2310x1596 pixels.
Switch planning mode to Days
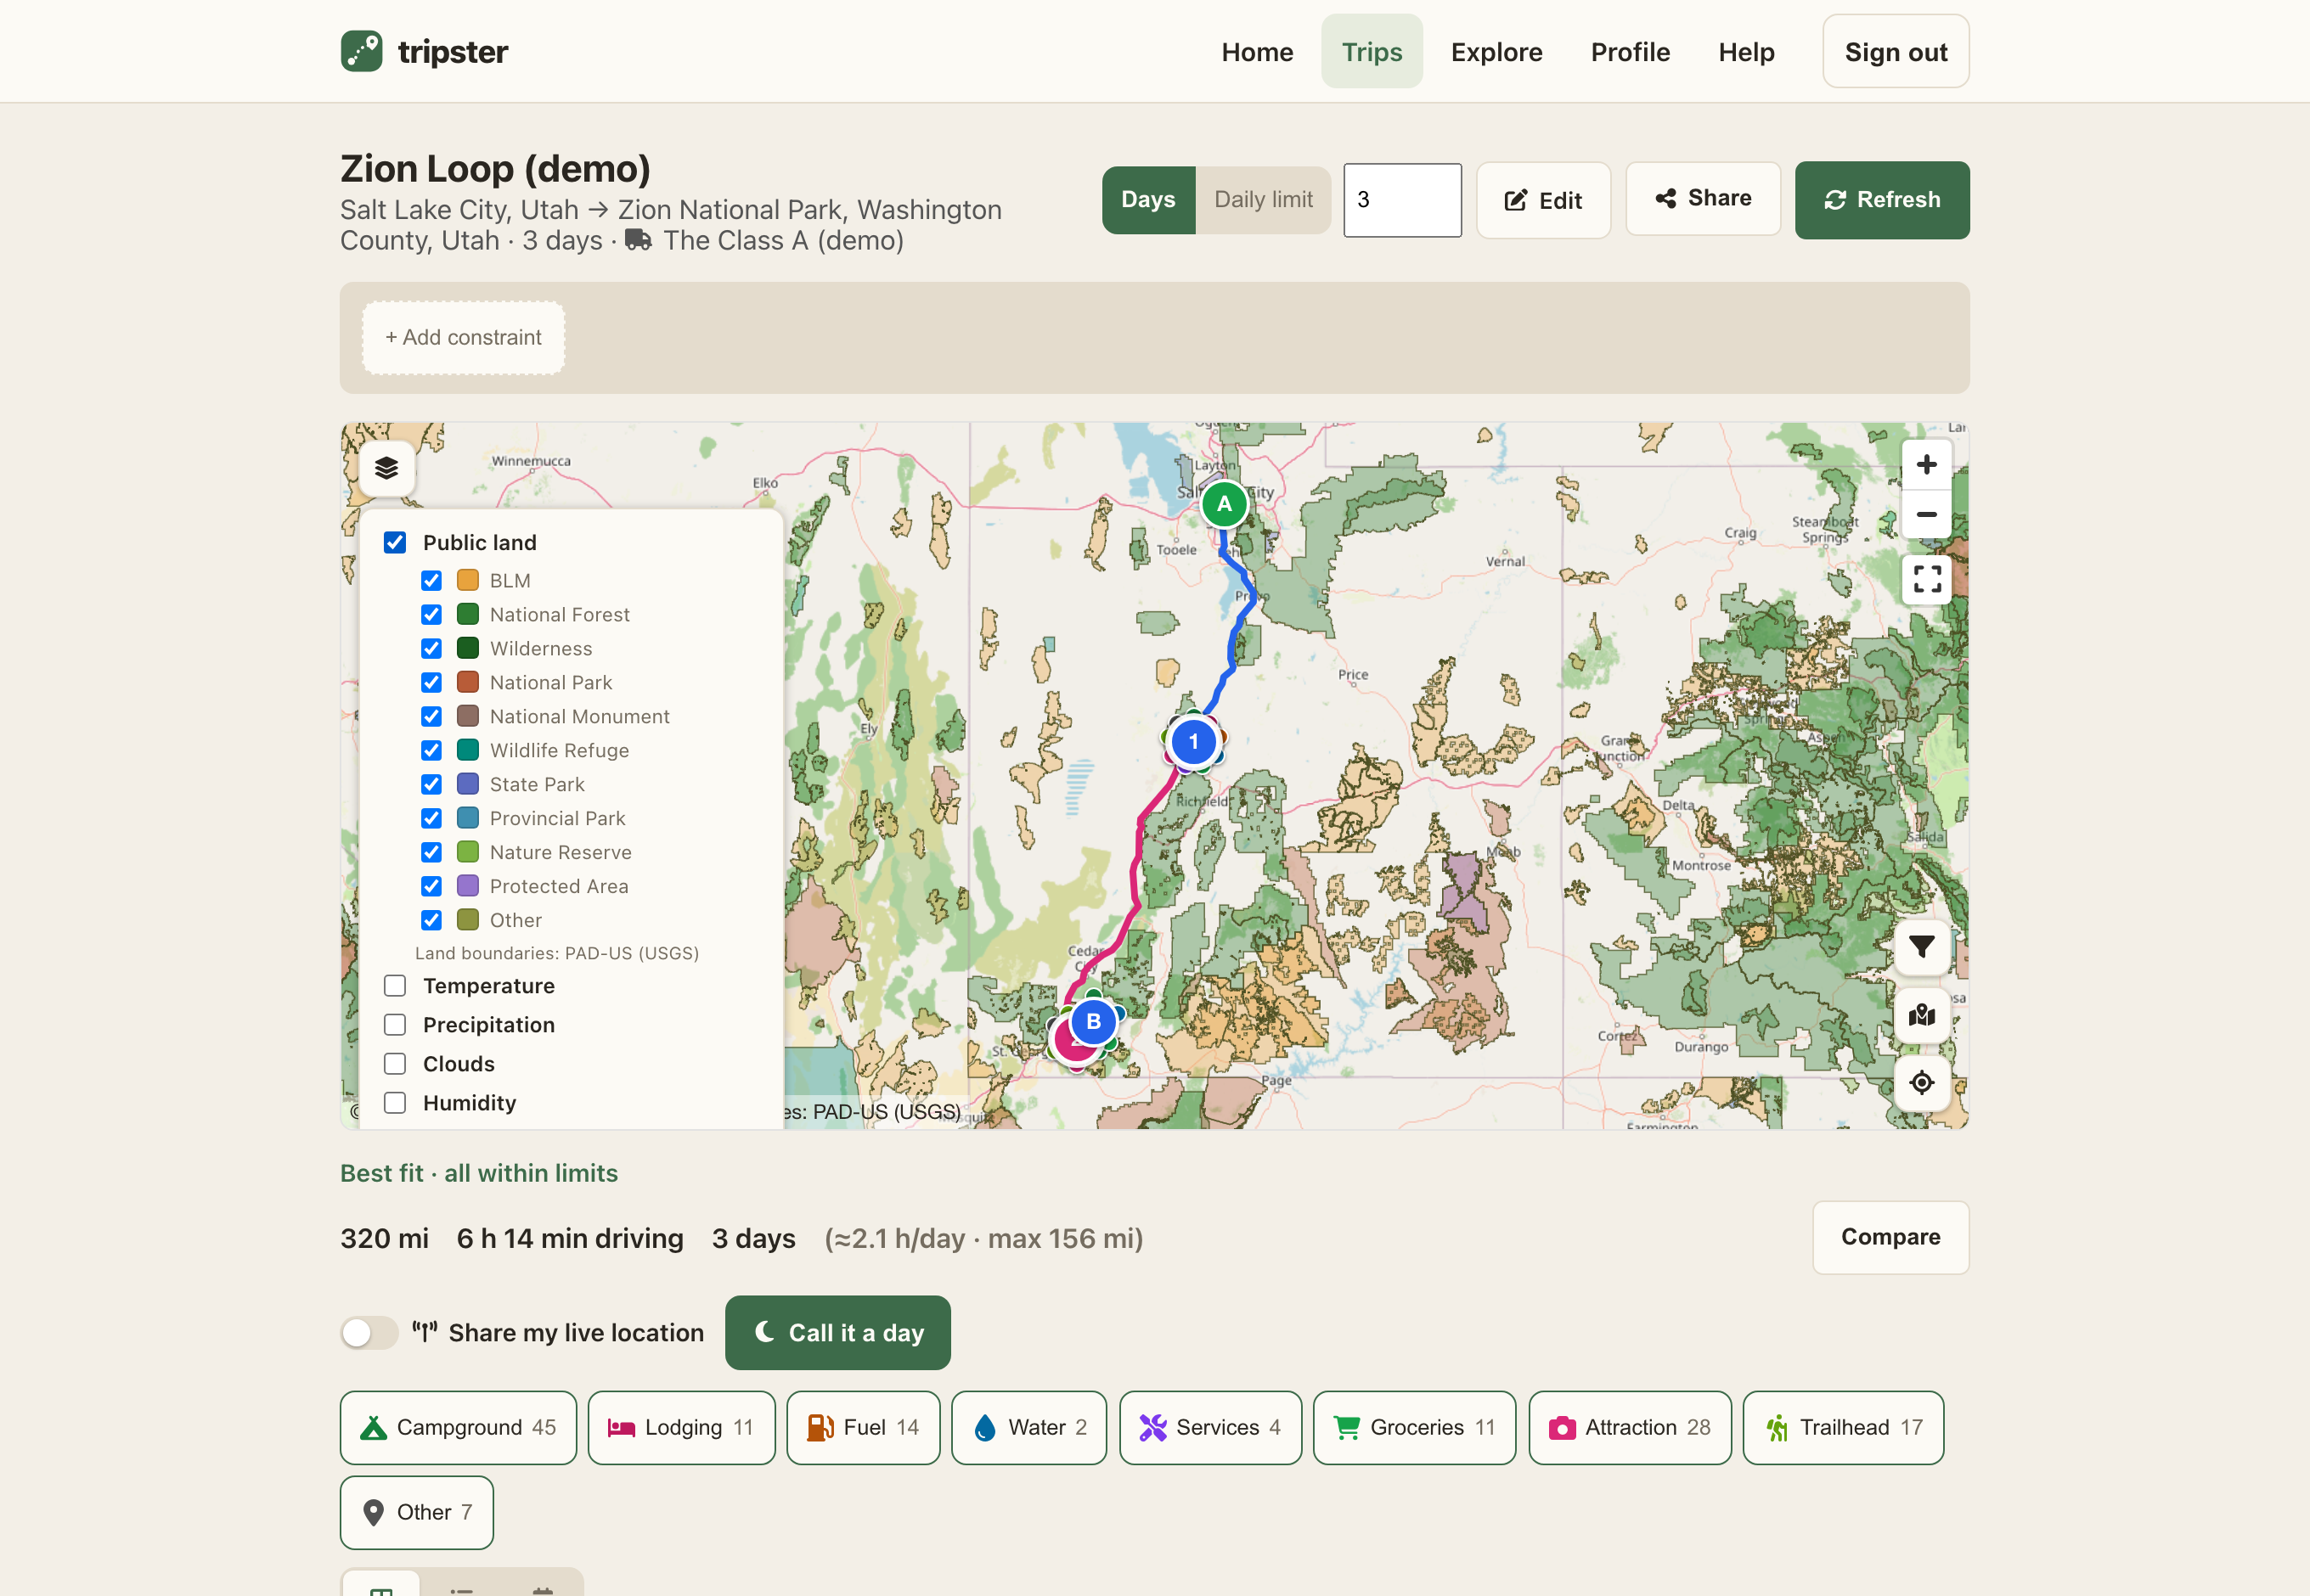1148,200
